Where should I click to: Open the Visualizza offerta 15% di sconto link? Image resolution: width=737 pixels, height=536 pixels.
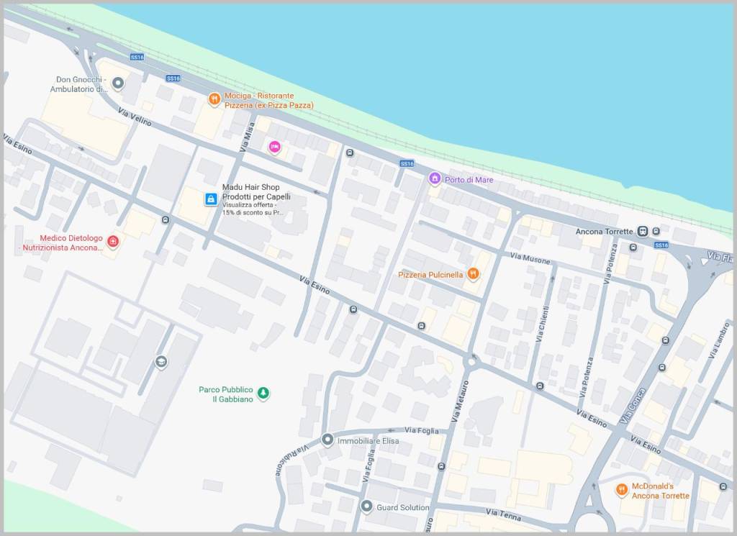[253, 209]
